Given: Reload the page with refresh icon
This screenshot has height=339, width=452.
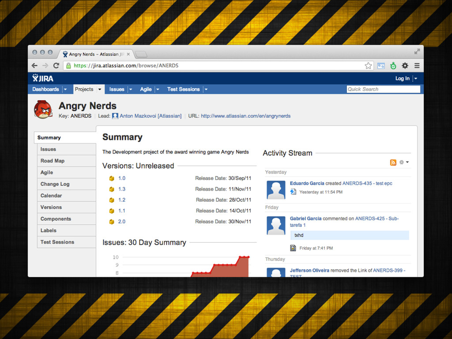Looking at the screenshot, I should (56, 65).
